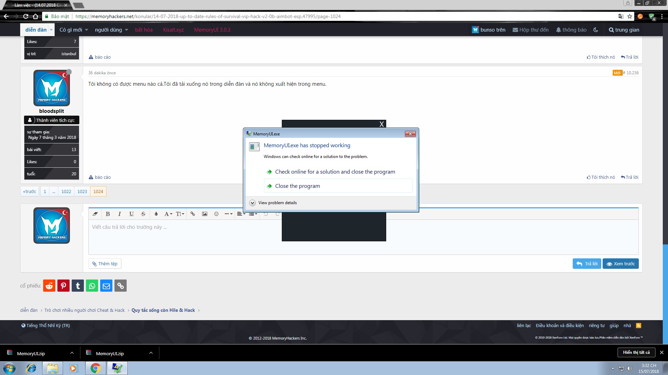Share thread via WhatsApp
Image resolution: width=668 pixels, height=375 pixels.
(x=92, y=286)
